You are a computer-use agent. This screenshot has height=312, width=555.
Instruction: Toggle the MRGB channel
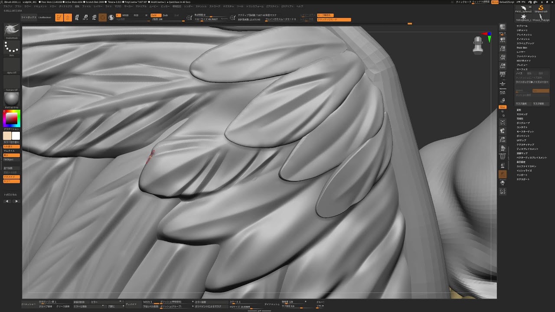[x=125, y=15]
